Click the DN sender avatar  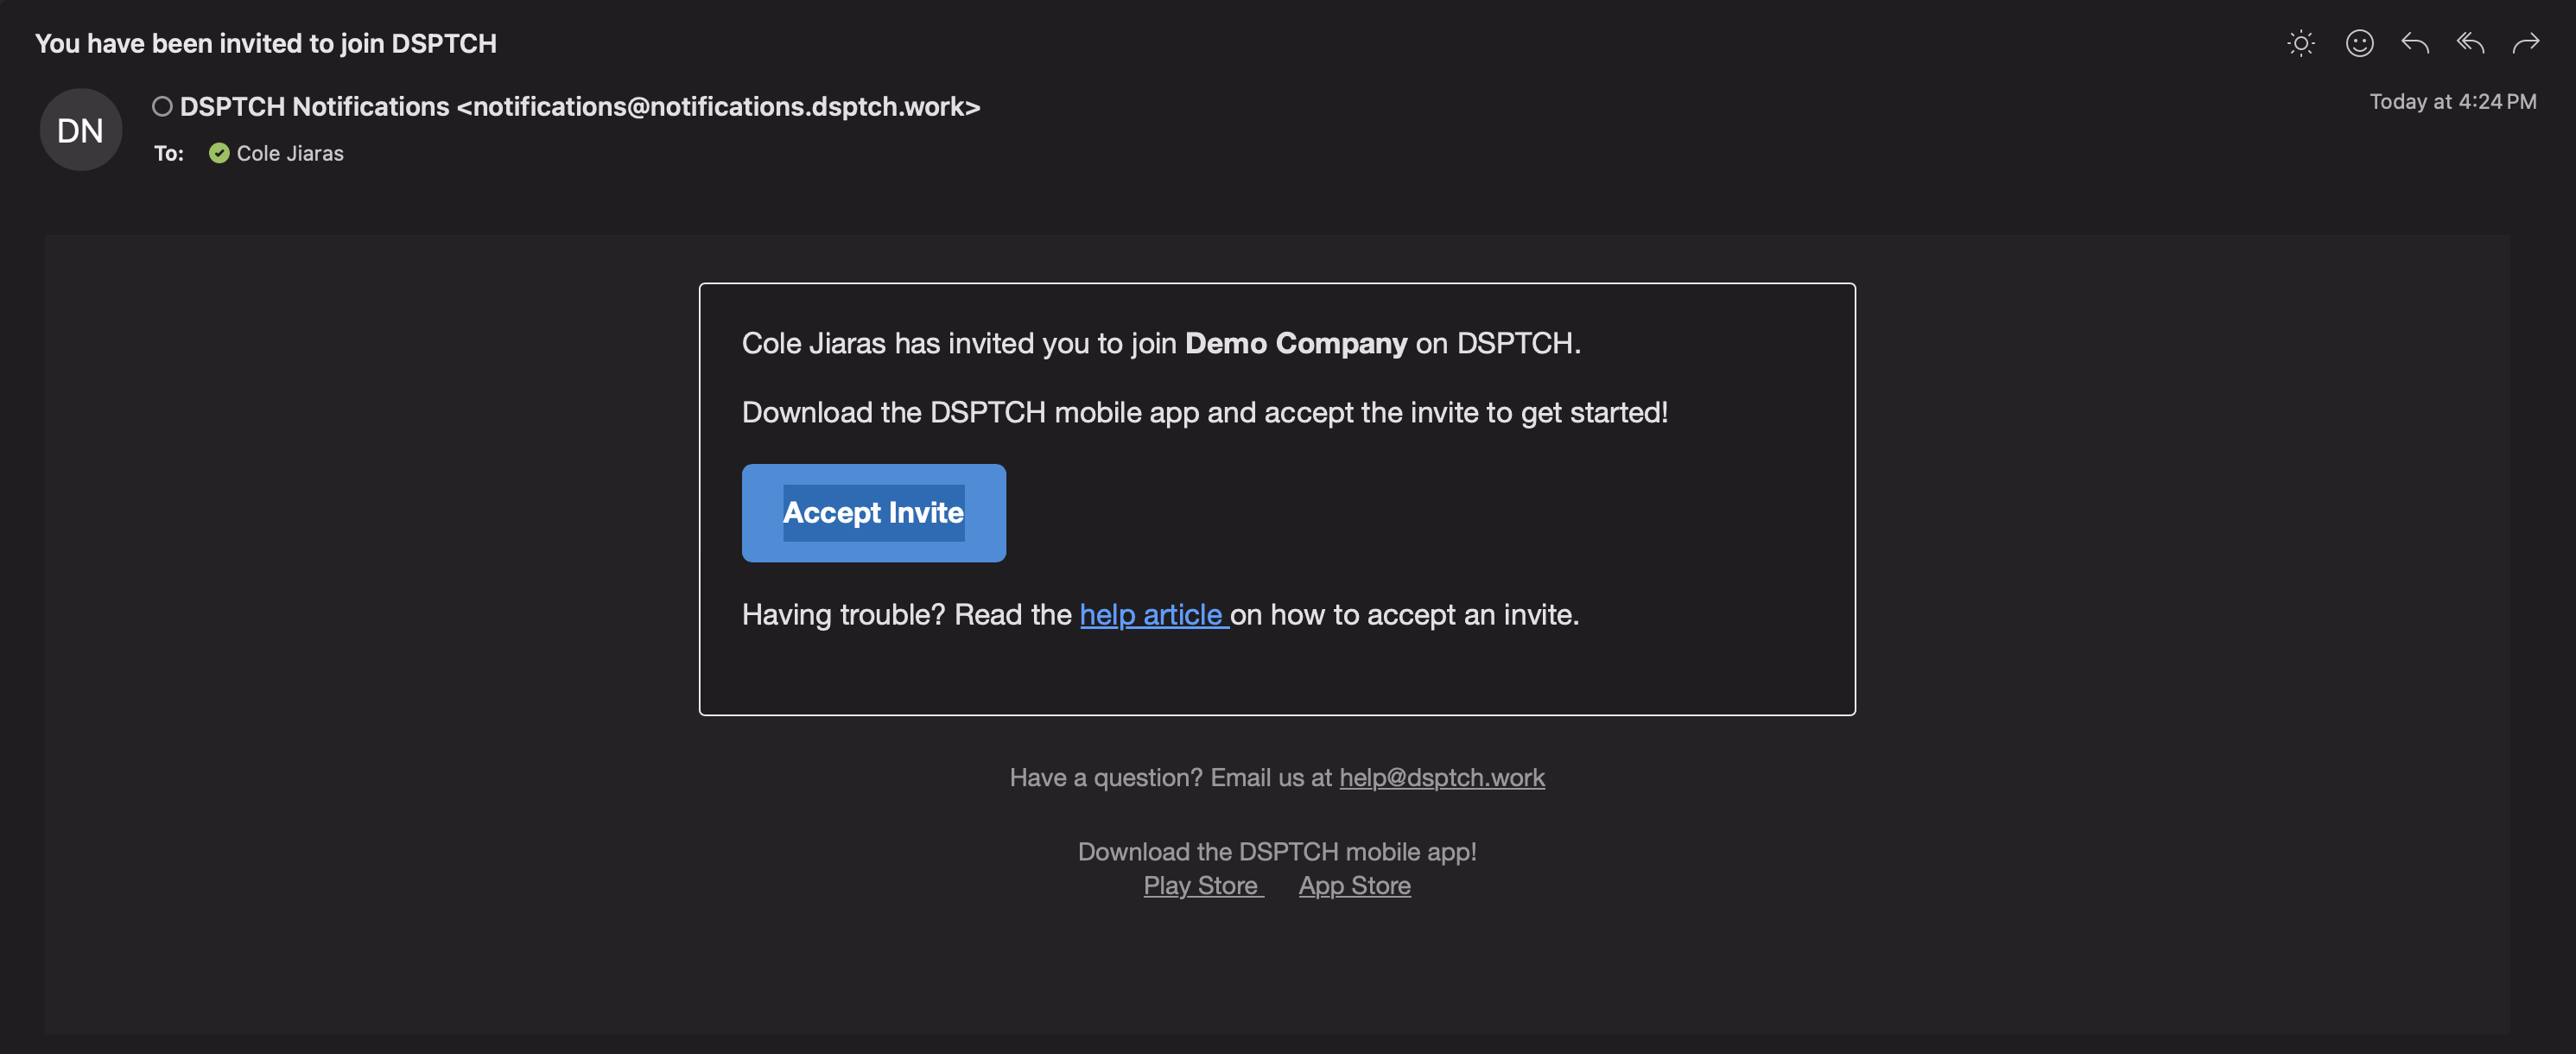point(80,130)
